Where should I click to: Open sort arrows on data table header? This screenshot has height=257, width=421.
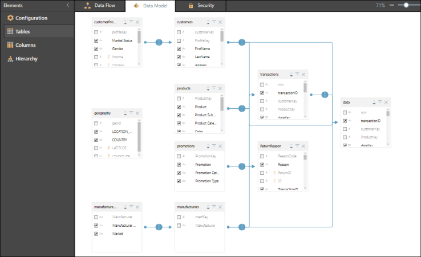(374, 102)
